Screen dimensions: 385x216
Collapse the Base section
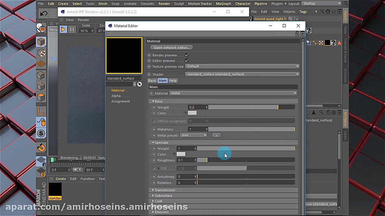pos(153,101)
